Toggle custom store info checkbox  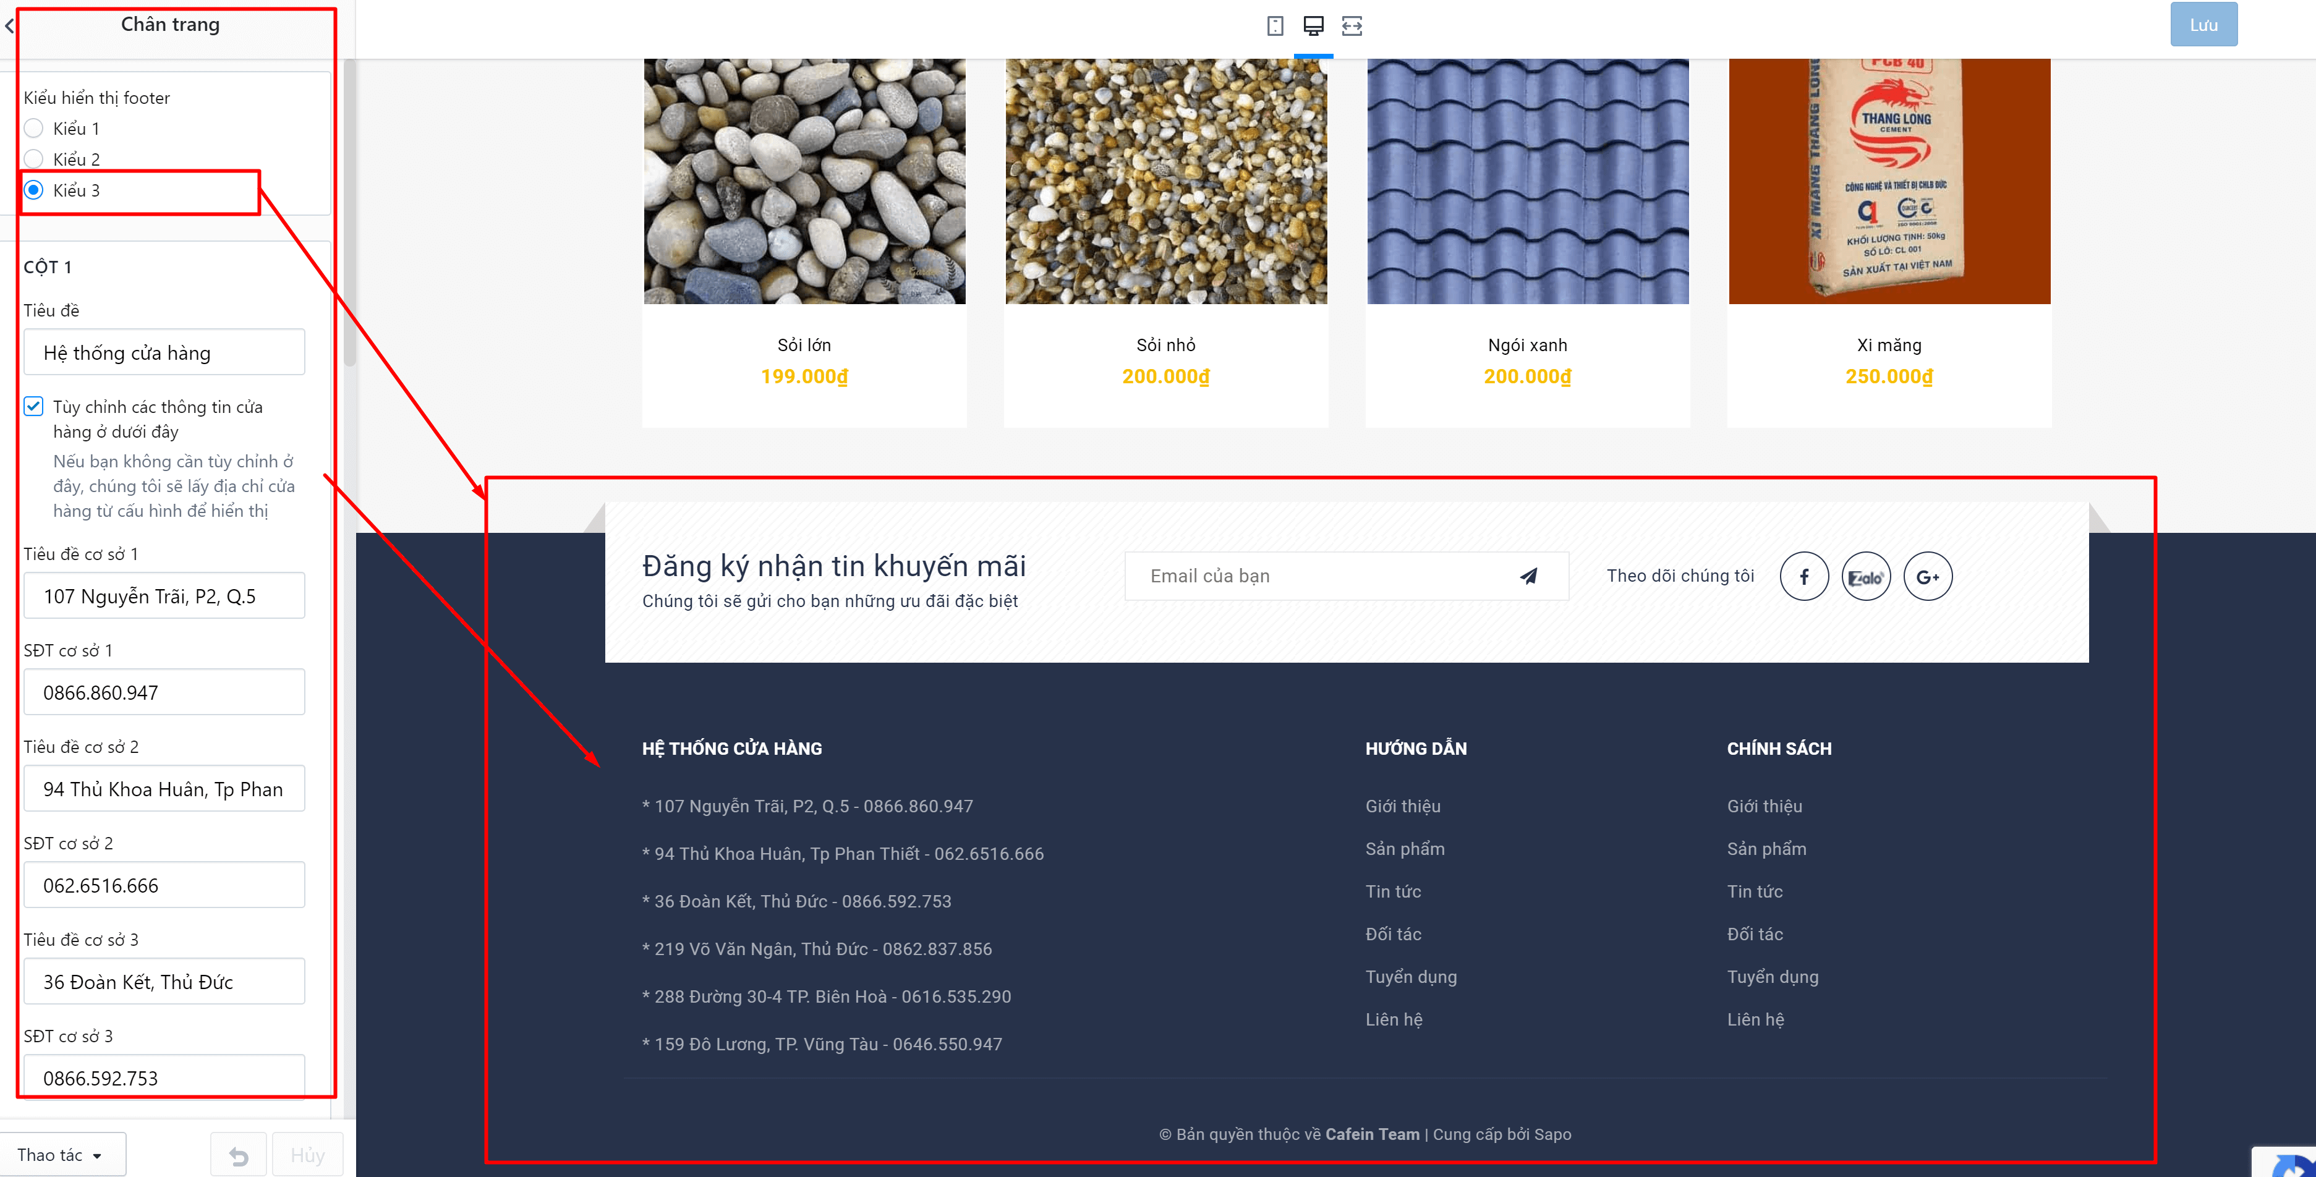coord(33,406)
